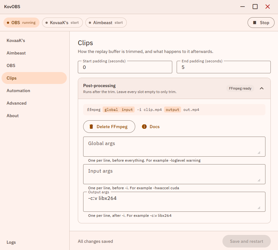Viewport: 278px width, 250px height.
Task: Maximize the KovOBS window
Action: click(x=255, y=7)
